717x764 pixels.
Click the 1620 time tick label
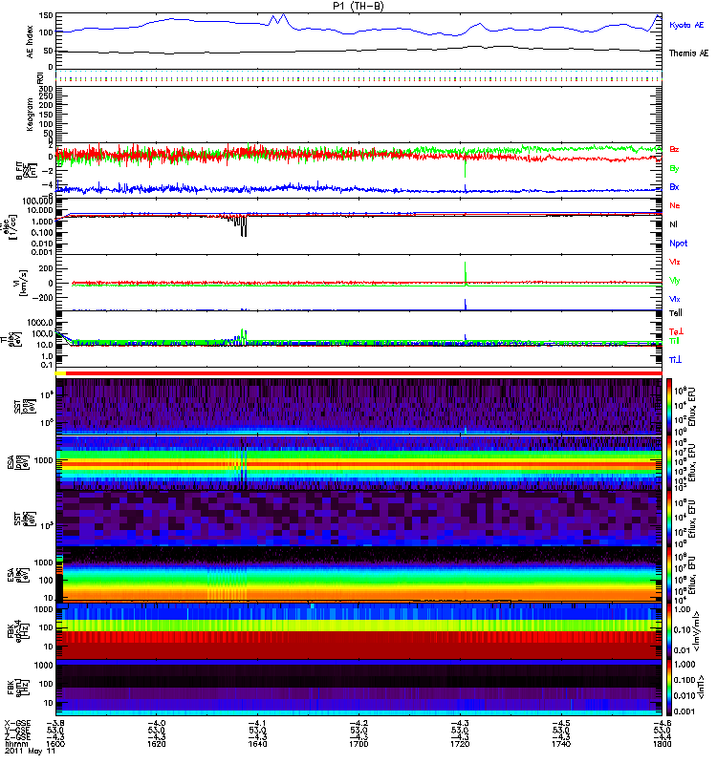156,744
